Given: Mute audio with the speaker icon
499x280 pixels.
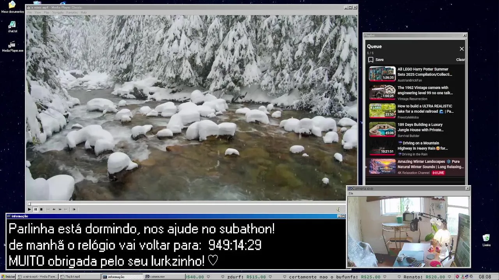Looking at the screenshot, I should click(x=338, y=209).
